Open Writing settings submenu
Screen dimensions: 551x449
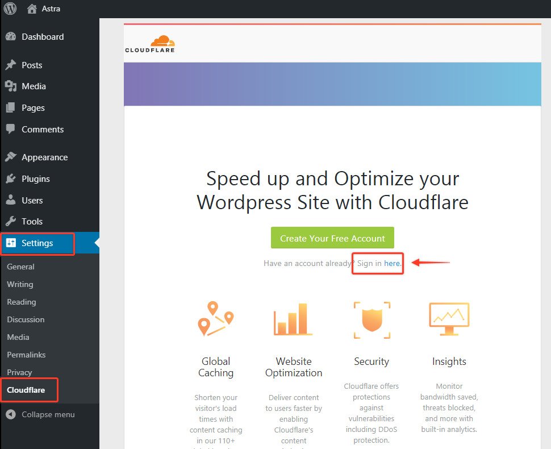[20, 284]
